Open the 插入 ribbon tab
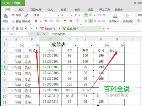The height and width of the screenshot is (106, 142). (x=21, y=10)
